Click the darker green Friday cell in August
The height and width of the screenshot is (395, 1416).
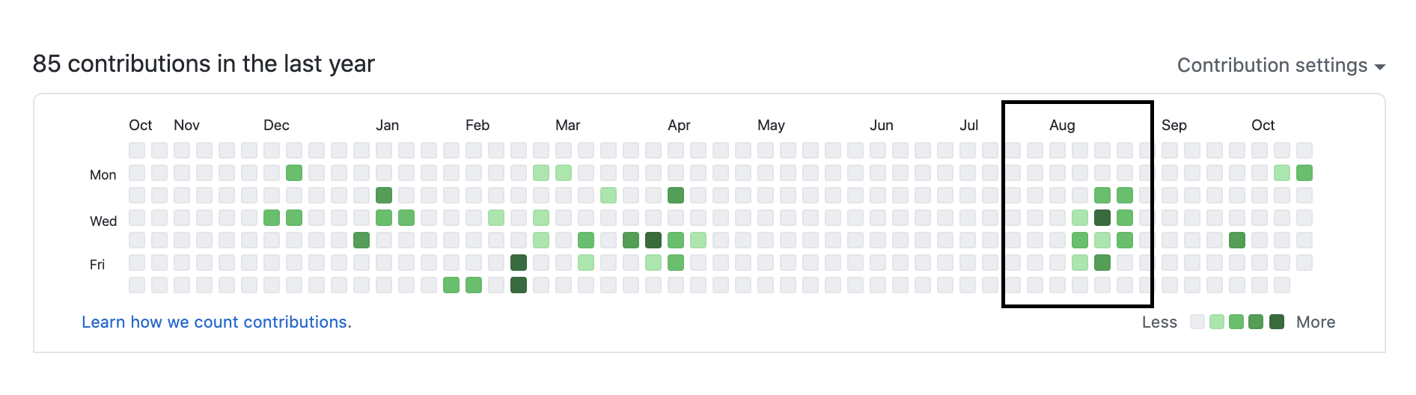pyautogui.click(x=1102, y=263)
